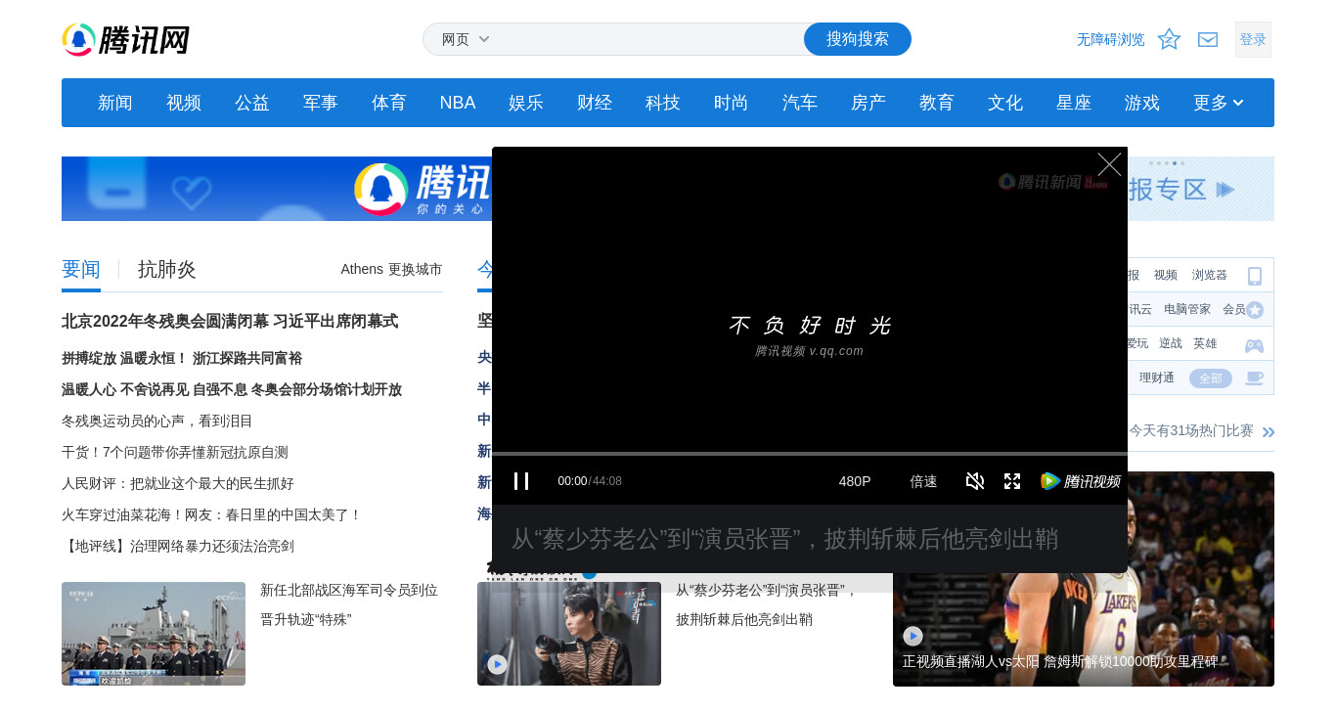This screenshot has height=712, width=1336.
Task: Open 新任北部战区海军司令员 article link
Action: 349,604
